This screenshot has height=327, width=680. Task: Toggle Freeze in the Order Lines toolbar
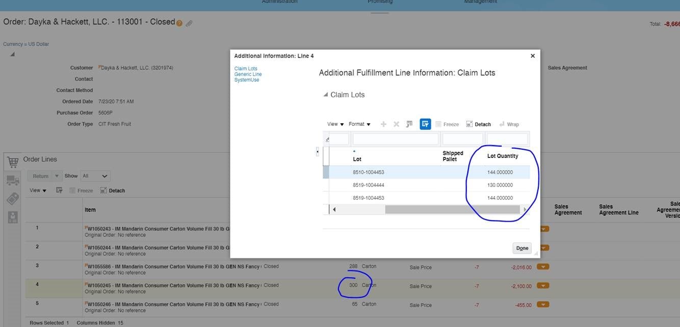[x=81, y=190]
